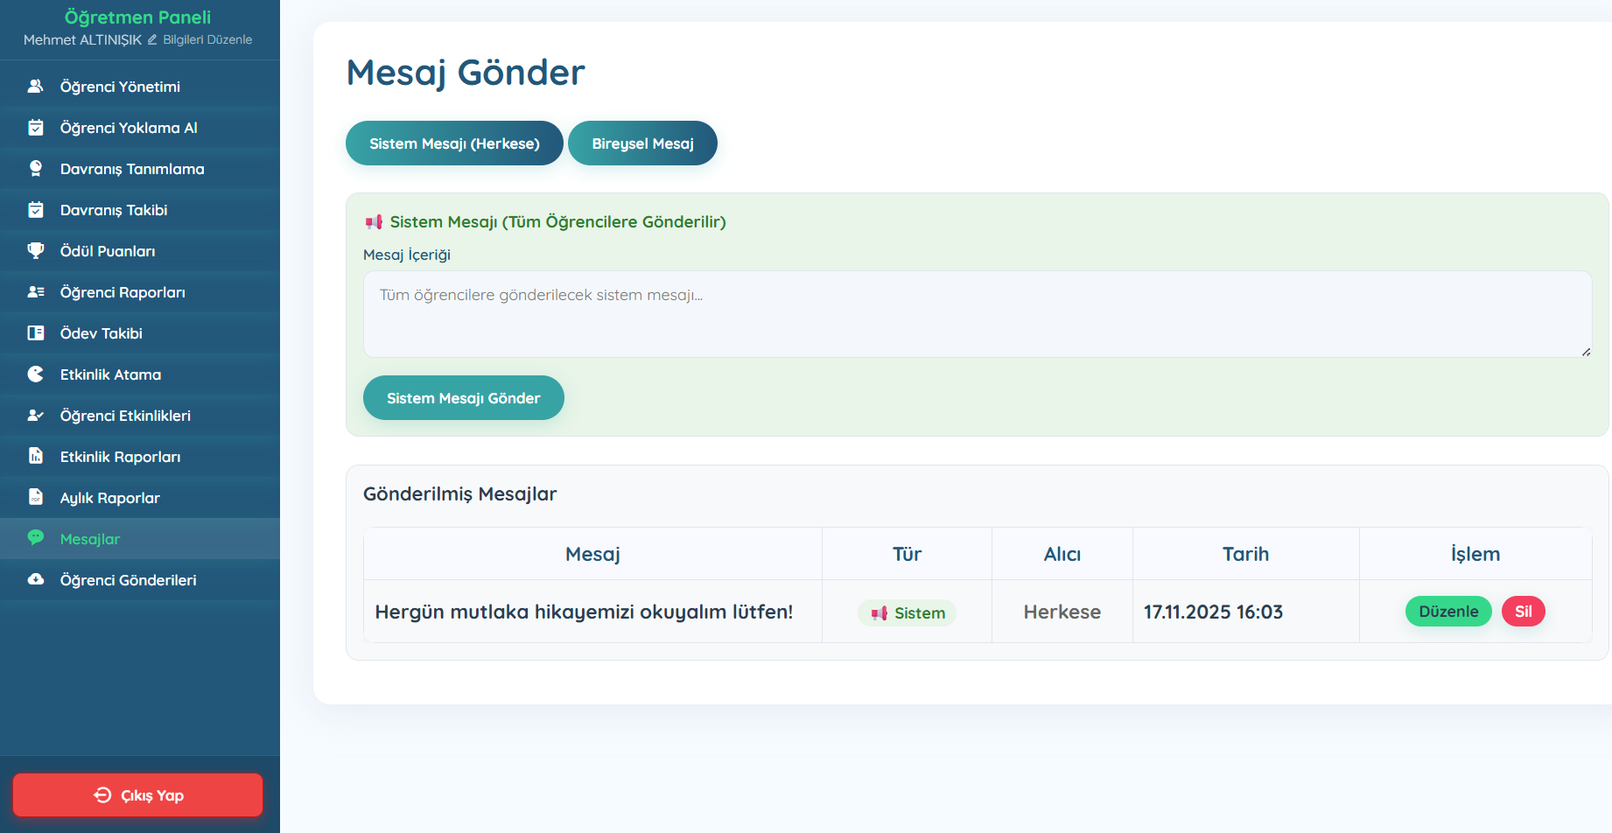
Task: Click the Etkinlik Raporları chart file icon
Action: tap(36, 457)
